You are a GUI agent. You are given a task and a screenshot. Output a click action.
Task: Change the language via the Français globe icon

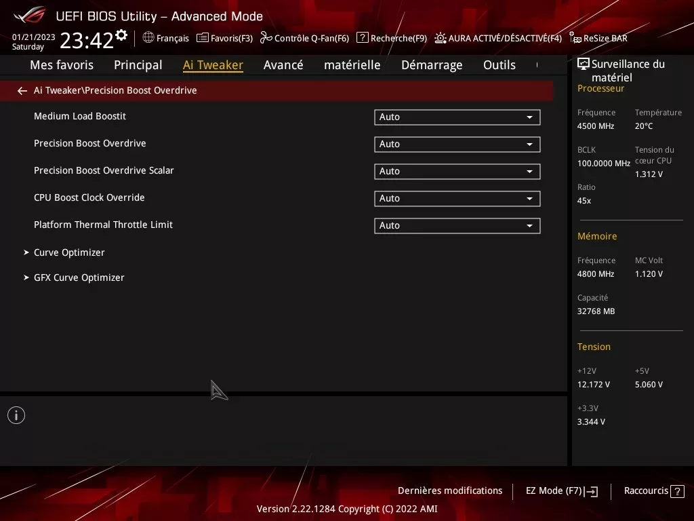point(148,38)
